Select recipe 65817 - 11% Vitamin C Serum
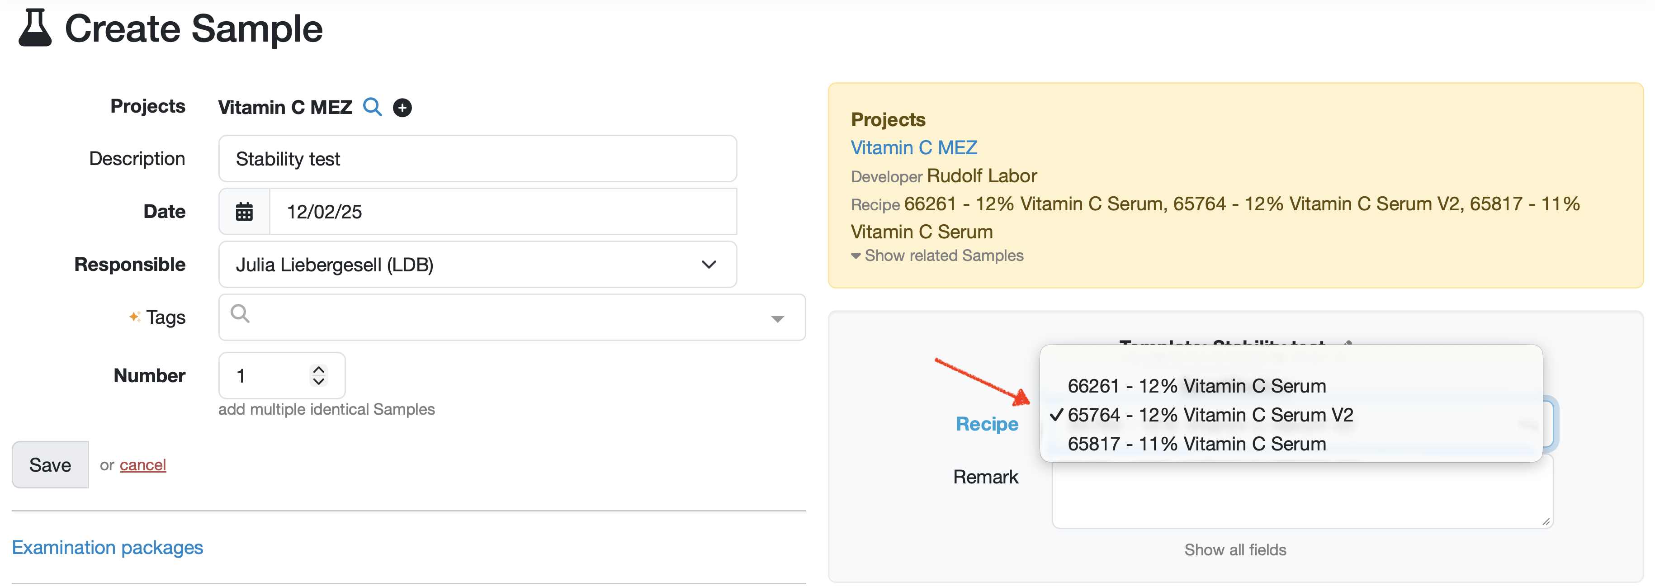Viewport: 1655px width, 587px height. click(1196, 444)
